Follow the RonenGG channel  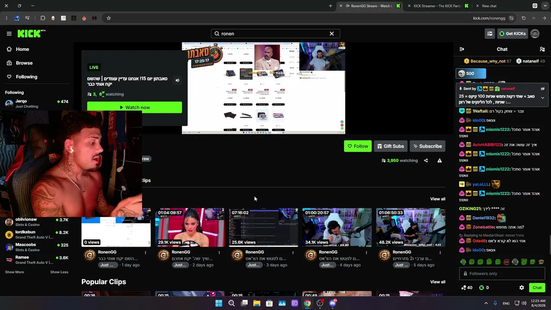tap(358, 146)
